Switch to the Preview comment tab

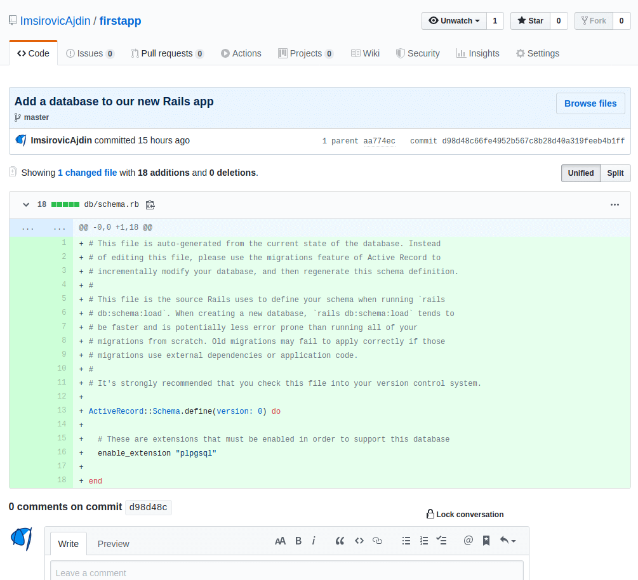coord(113,544)
